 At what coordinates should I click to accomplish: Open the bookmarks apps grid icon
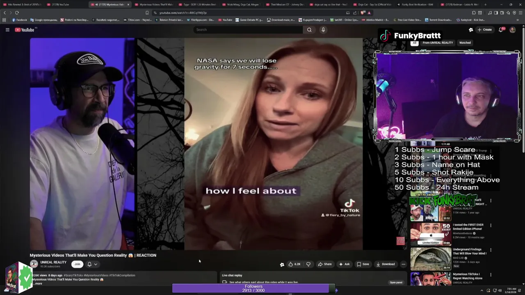(x=5, y=20)
